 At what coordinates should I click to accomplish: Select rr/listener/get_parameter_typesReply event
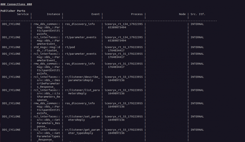82,131
